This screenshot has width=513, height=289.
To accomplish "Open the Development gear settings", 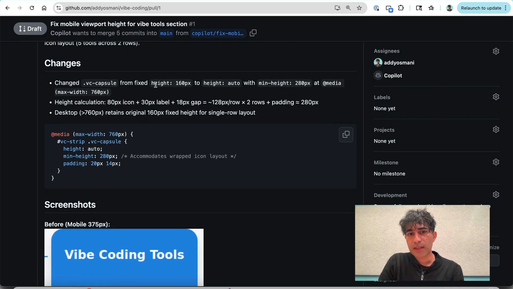I will pyautogui.click(x=496, y=195).
